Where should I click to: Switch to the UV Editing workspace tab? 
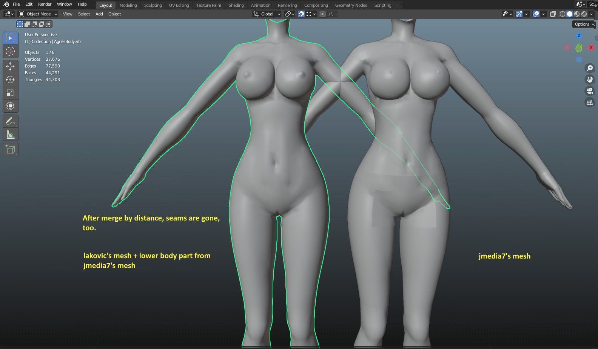(179, 5)
